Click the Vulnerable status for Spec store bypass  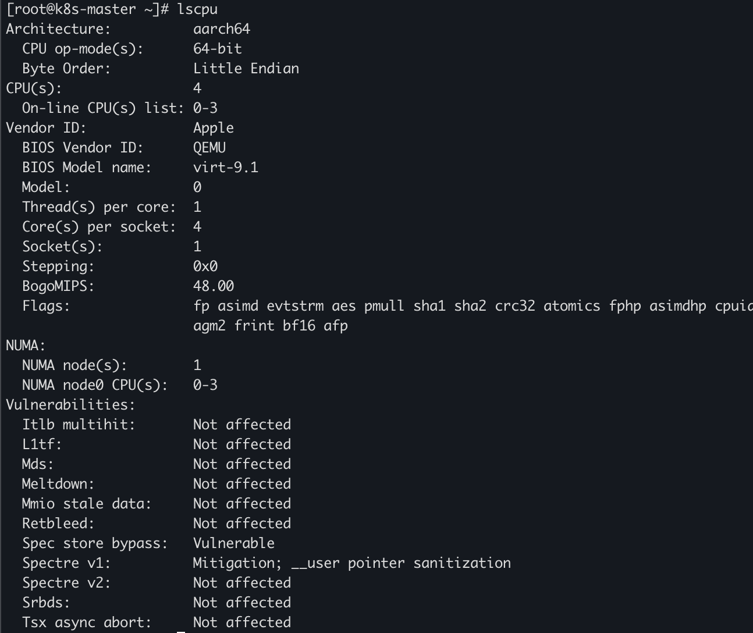(x=233, y=543)
